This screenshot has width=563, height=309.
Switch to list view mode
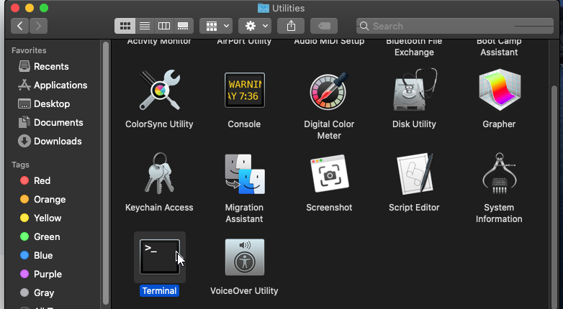tap(145, 26)
